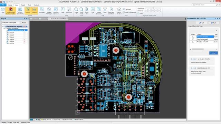Open the File menu
This screenshot has height=124, width=221.
point(3,5)
